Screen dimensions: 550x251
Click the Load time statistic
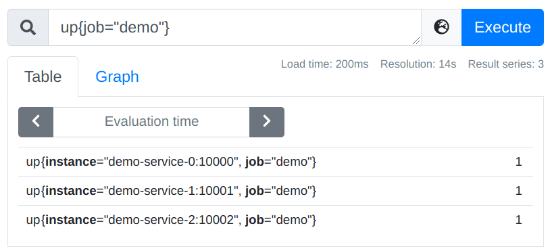click(x=325, y=64)
